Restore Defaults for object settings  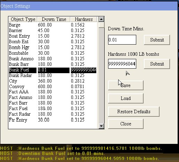134,111
